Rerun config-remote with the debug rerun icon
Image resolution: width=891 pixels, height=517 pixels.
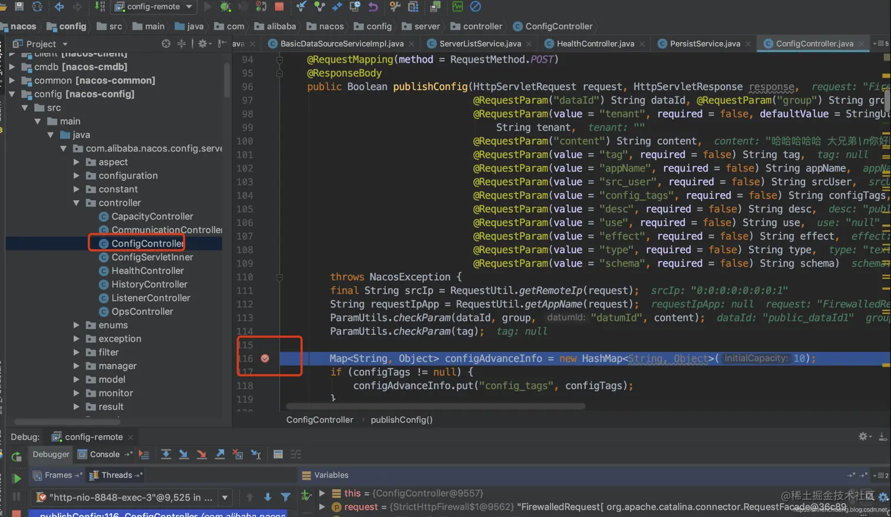tap(16, 456)
